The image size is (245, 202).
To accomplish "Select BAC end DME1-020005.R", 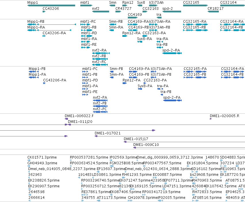I will pyautogui.click(x=211, y=119).
